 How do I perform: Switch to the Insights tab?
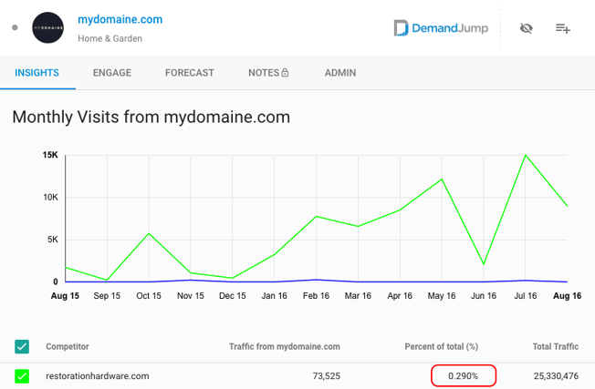[x=37, y=73]
